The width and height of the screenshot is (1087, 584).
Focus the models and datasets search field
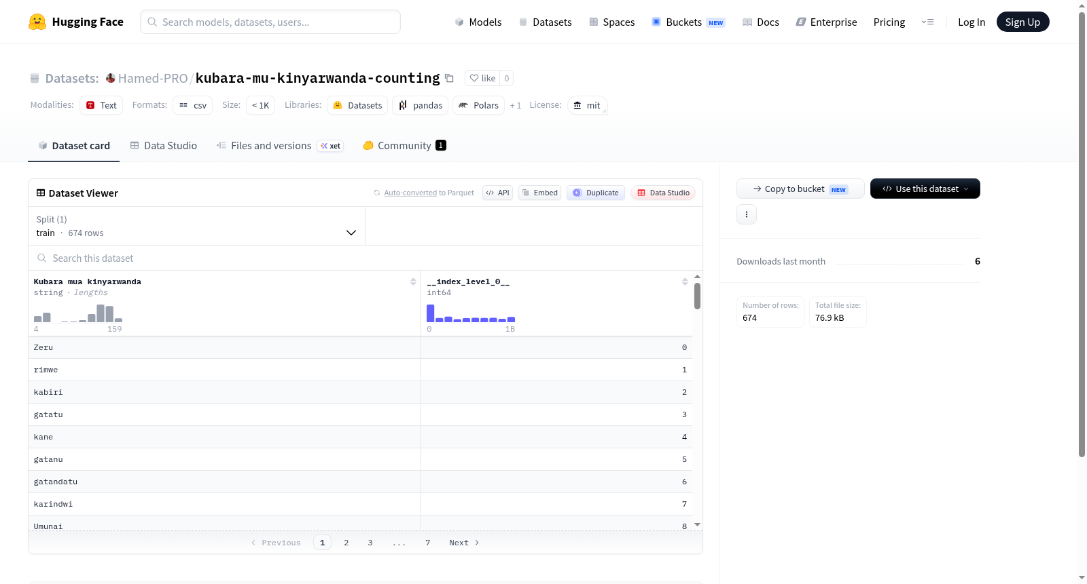tap(270, 22)
